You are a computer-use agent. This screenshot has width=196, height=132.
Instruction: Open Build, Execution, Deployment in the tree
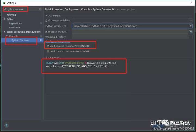click(23, 32)
